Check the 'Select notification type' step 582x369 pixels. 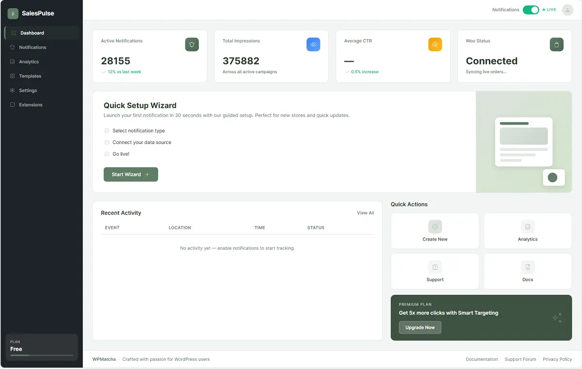pos(107,131)
